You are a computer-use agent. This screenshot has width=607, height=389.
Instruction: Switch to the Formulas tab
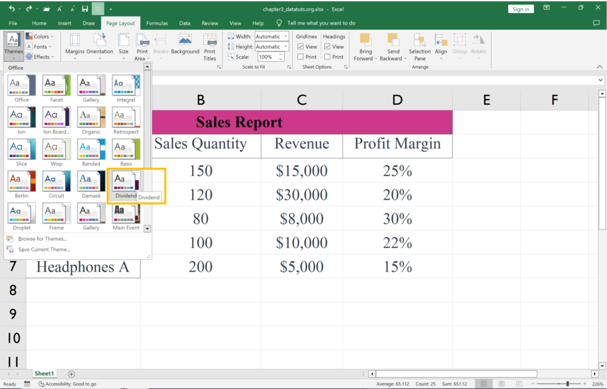(x=156, y=23)
